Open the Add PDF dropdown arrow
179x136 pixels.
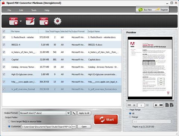coord(21,21)
